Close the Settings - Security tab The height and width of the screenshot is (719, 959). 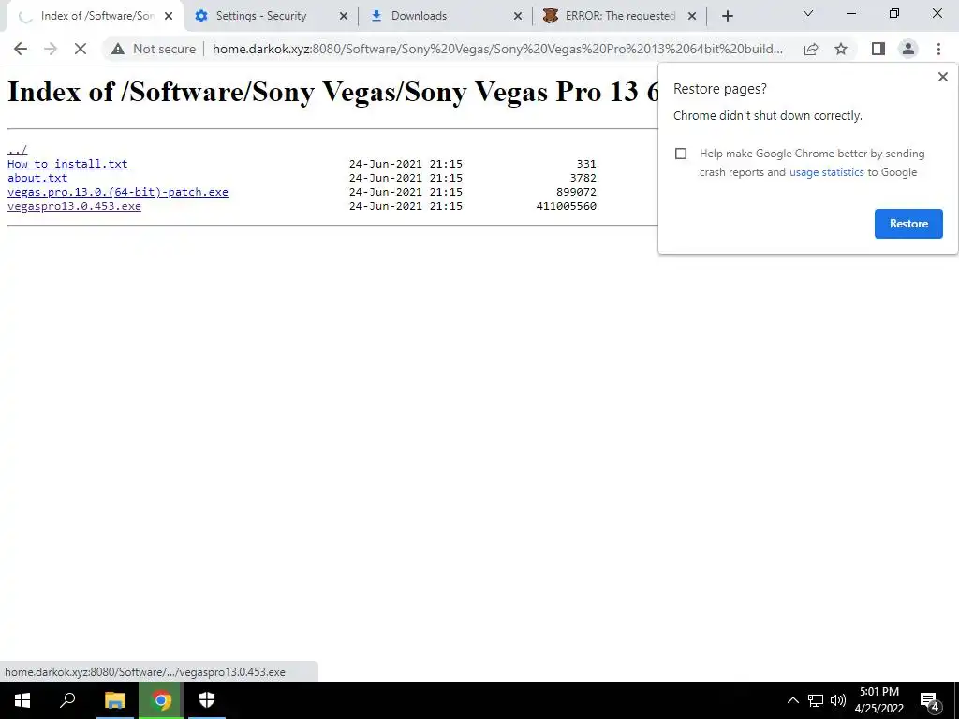coord(343,16)
